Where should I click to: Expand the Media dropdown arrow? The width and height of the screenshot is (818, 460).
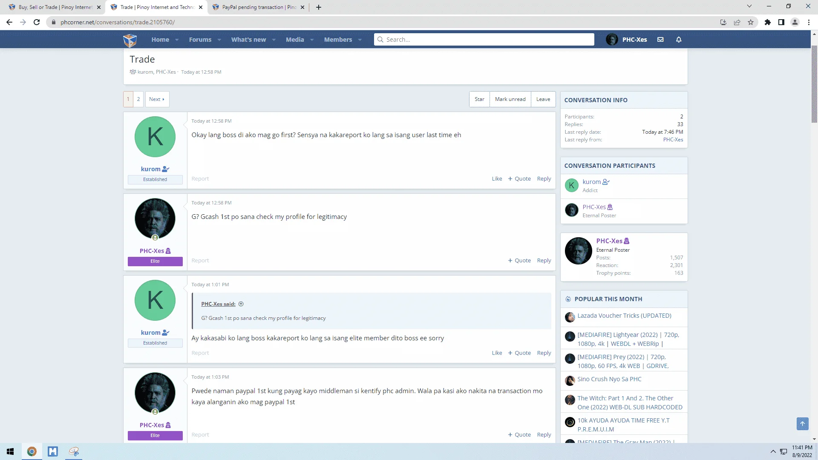click(x=312, y=40)
